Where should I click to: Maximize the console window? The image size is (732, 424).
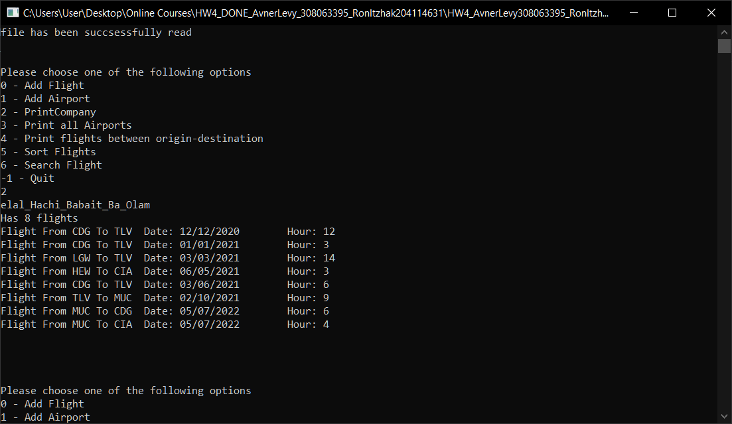pos(672,13)
